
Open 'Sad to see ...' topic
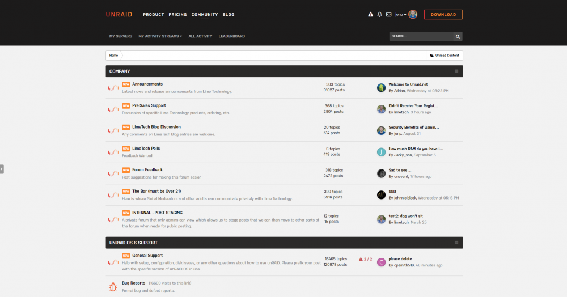click(400, 170)
